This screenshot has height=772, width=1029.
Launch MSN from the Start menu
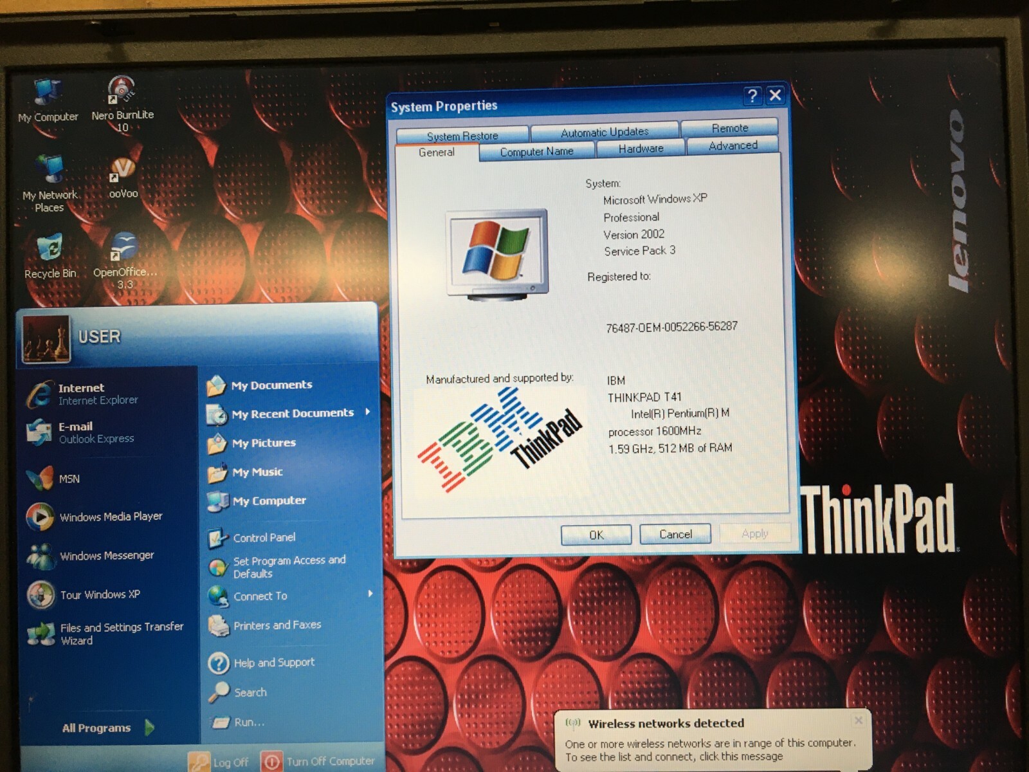55,479
